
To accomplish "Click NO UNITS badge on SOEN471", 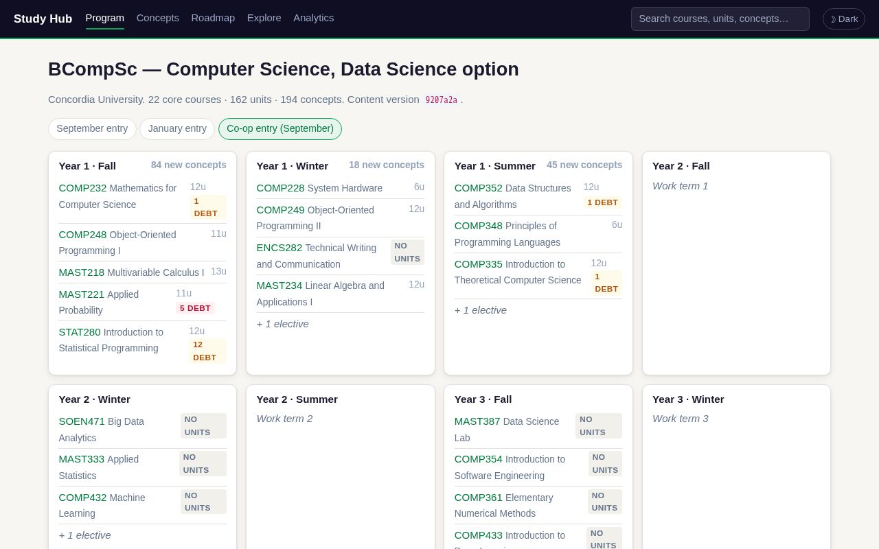I will pyautogui.click(x=203, y=425).
